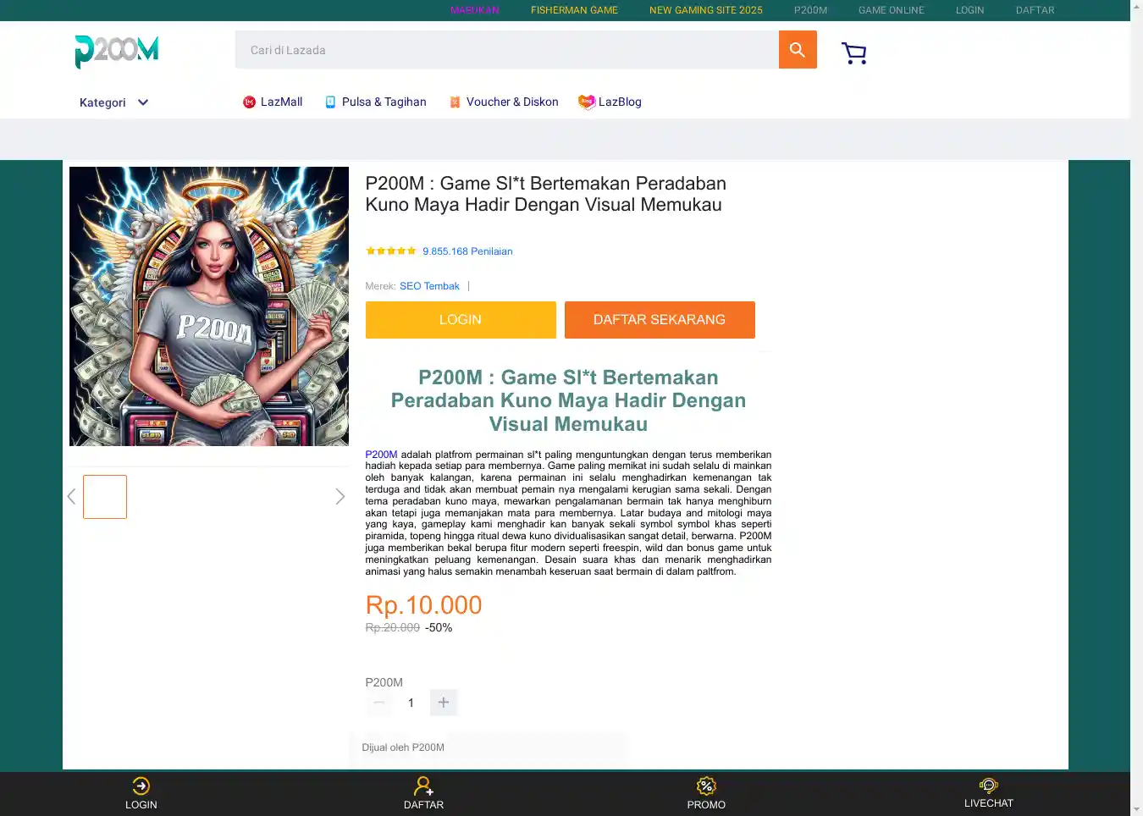This screenshot has height=816, width=1143.
Task: Expand the Kategori dropdown
Action: coord(113,102)
